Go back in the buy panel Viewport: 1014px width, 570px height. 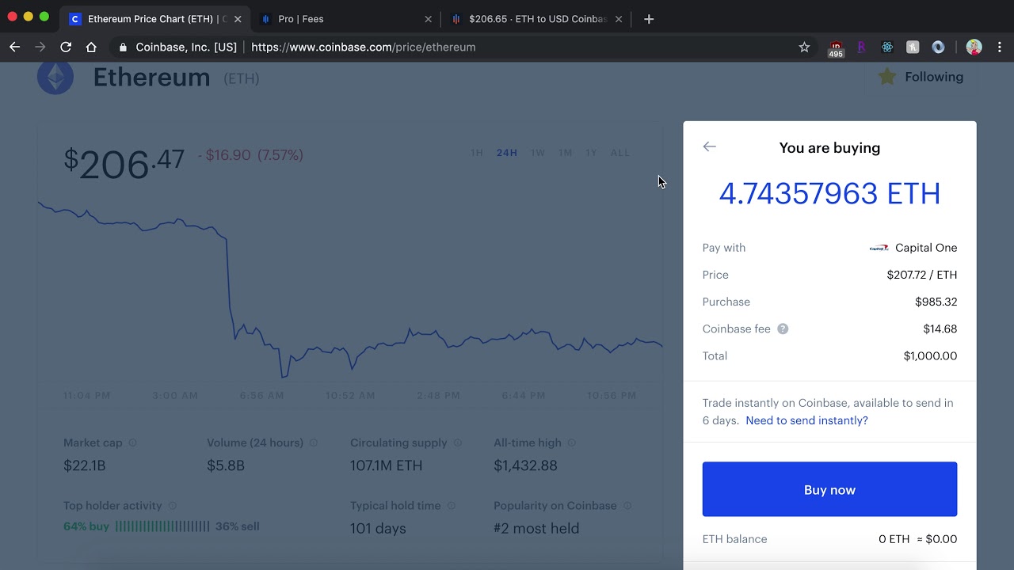coord(709,146)
